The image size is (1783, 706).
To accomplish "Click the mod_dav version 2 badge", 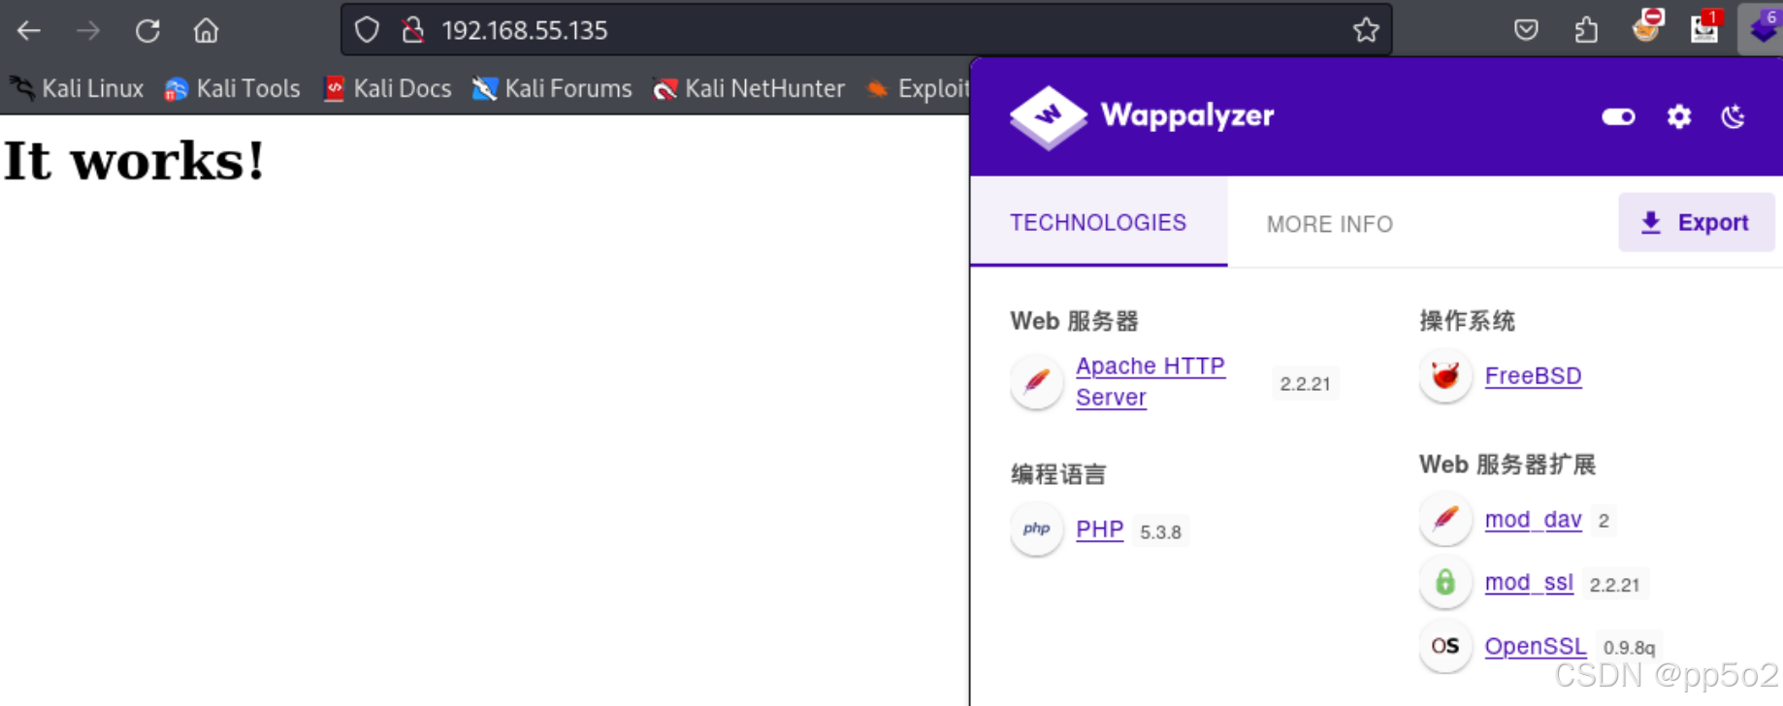I will tap(1604, 521).
